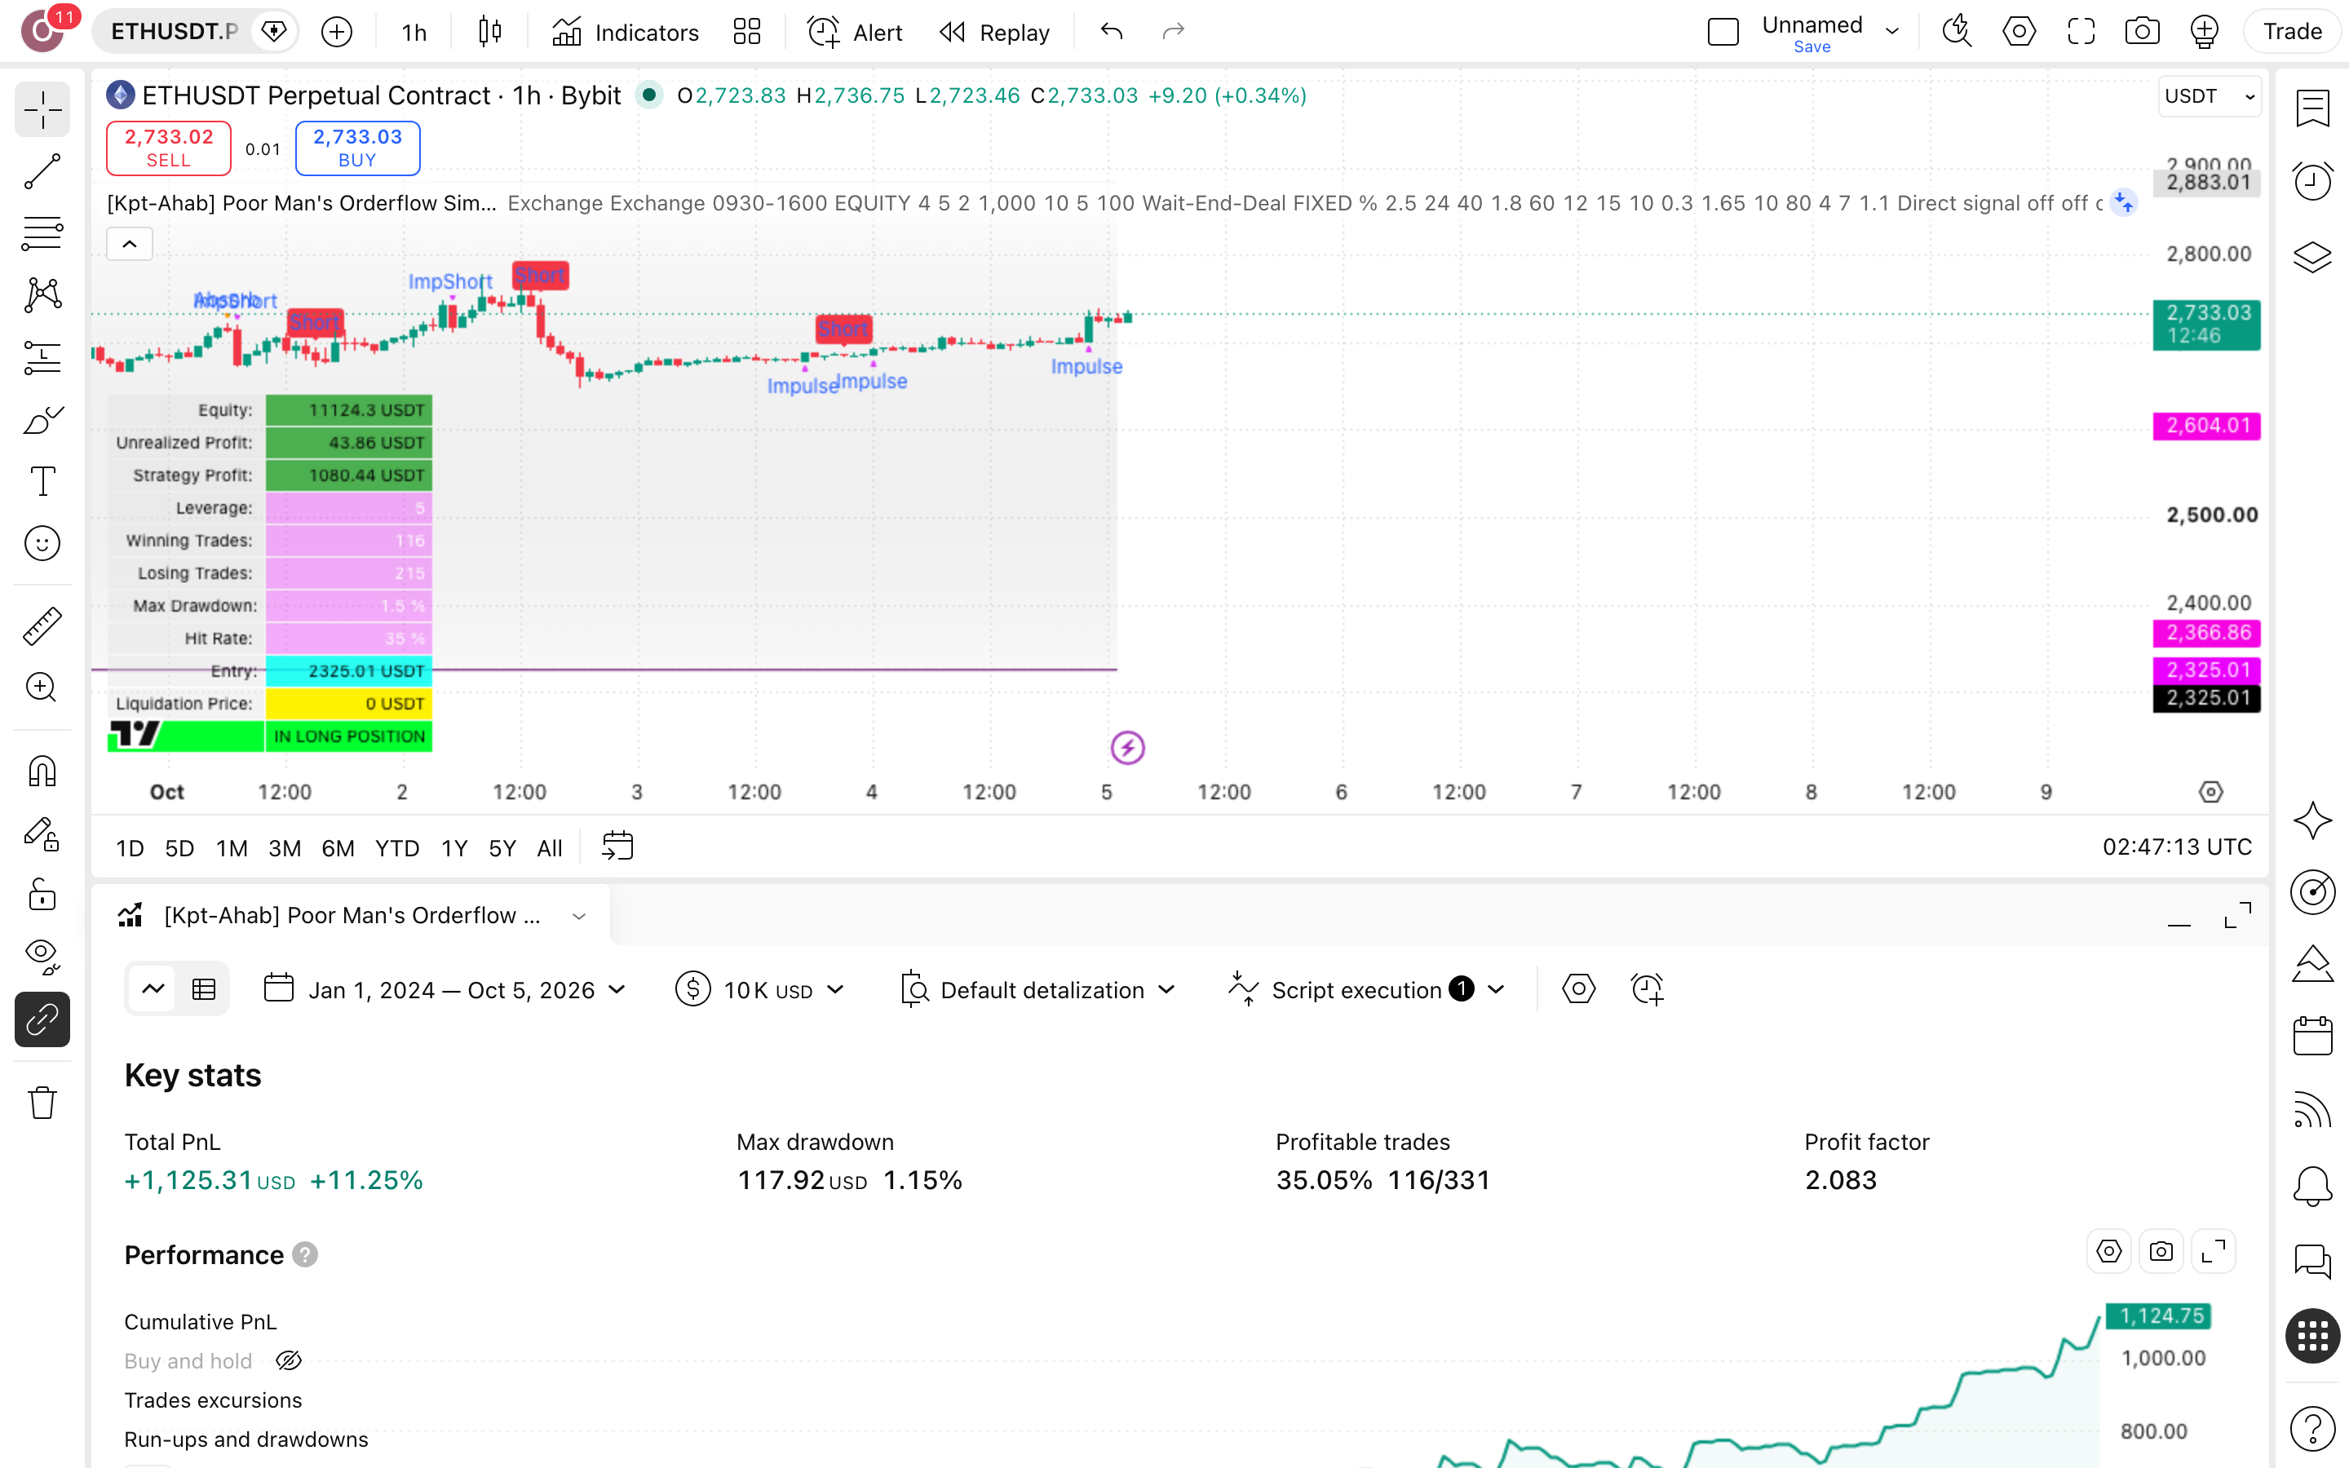
Task: Open the watchlist panel icon
Action: pyautogui.click(x=2313, y=107)
